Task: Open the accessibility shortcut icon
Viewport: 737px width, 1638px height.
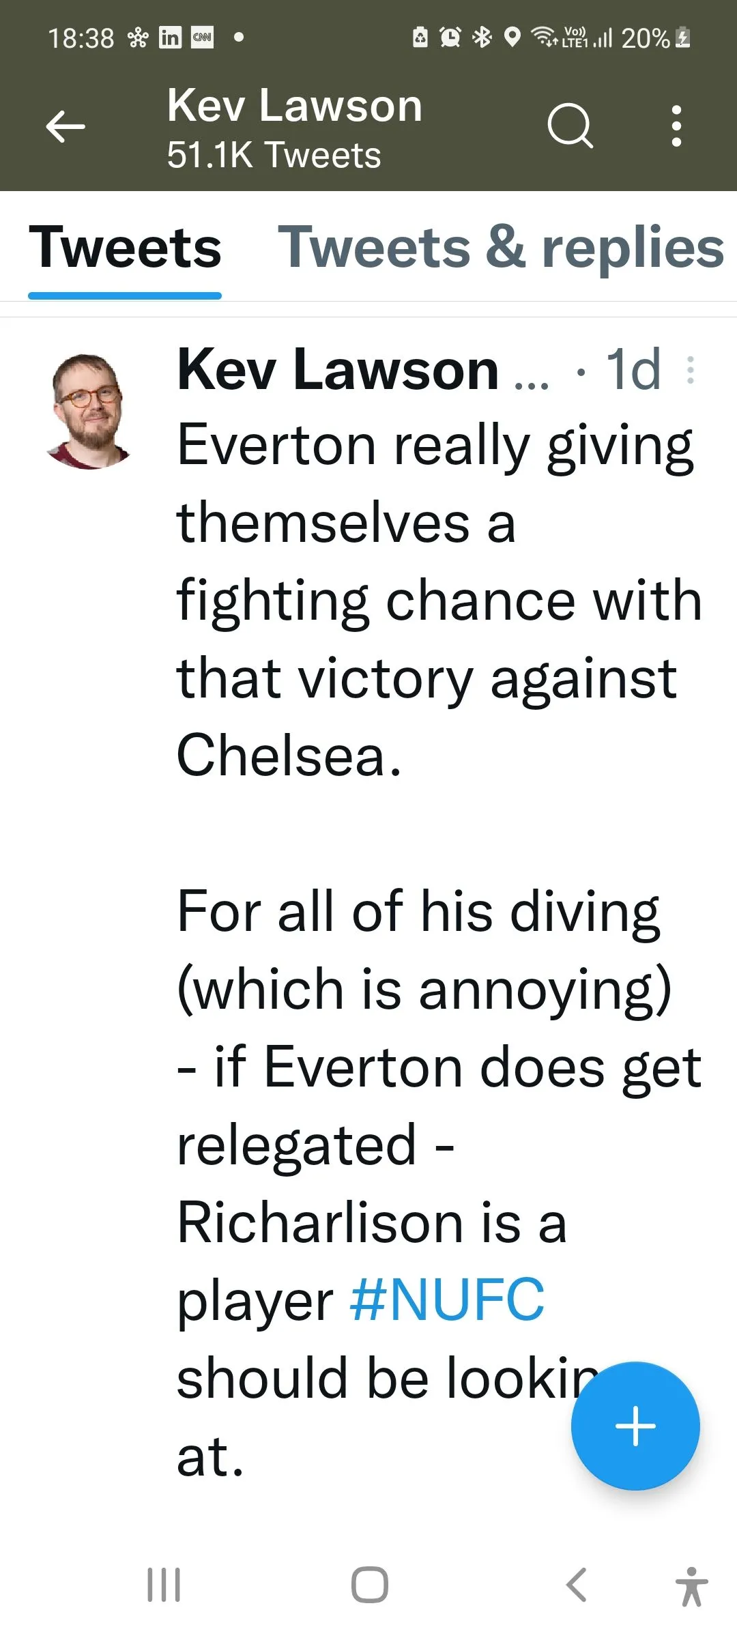Action: (691, 1585)
